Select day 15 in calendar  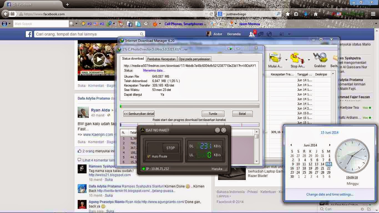click(329, 164)
